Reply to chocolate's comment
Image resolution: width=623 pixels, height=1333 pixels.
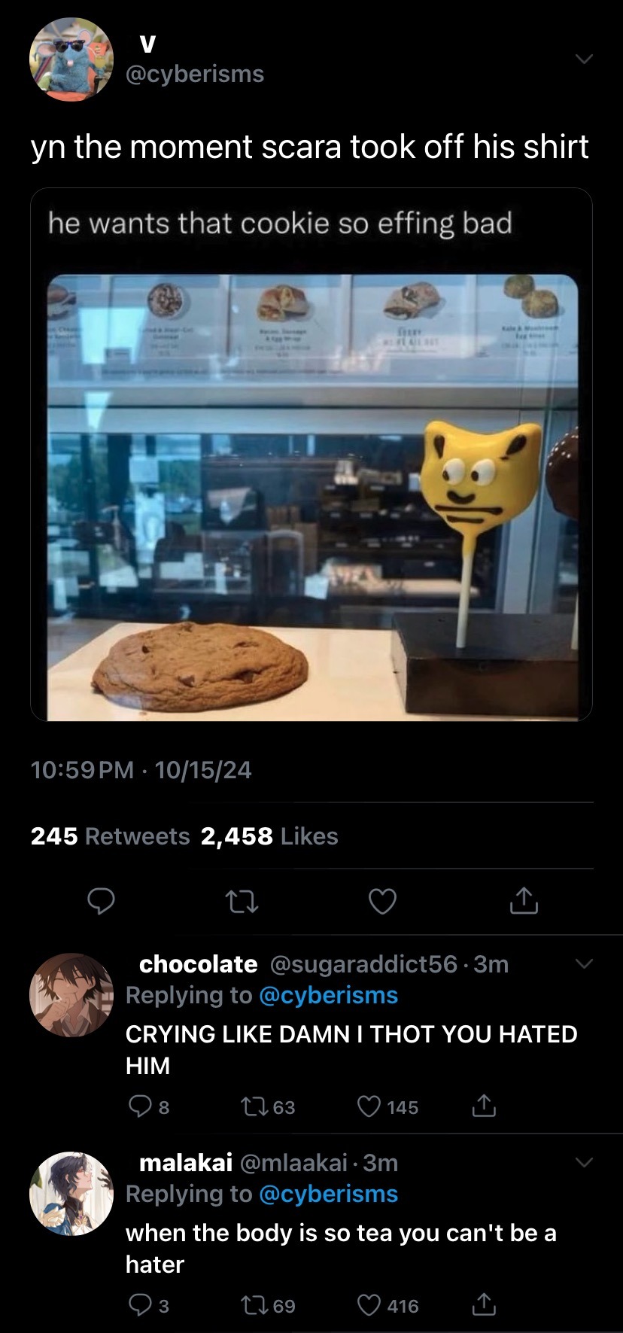(x=140, y=1106)
